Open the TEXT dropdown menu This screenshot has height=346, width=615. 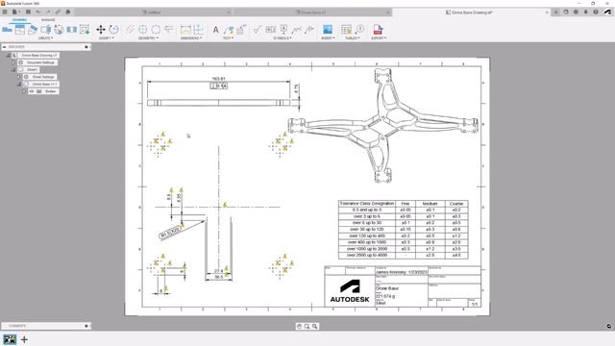pos(229,38)
